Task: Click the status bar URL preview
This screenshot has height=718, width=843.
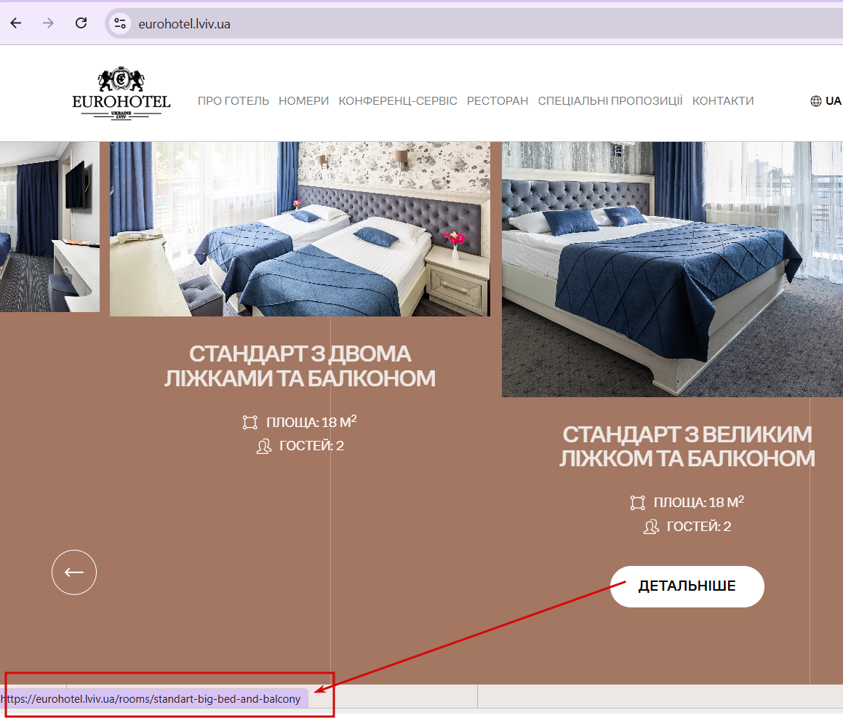Action: (x=154, y=698)
